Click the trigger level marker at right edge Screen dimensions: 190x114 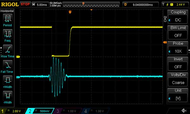165,42
